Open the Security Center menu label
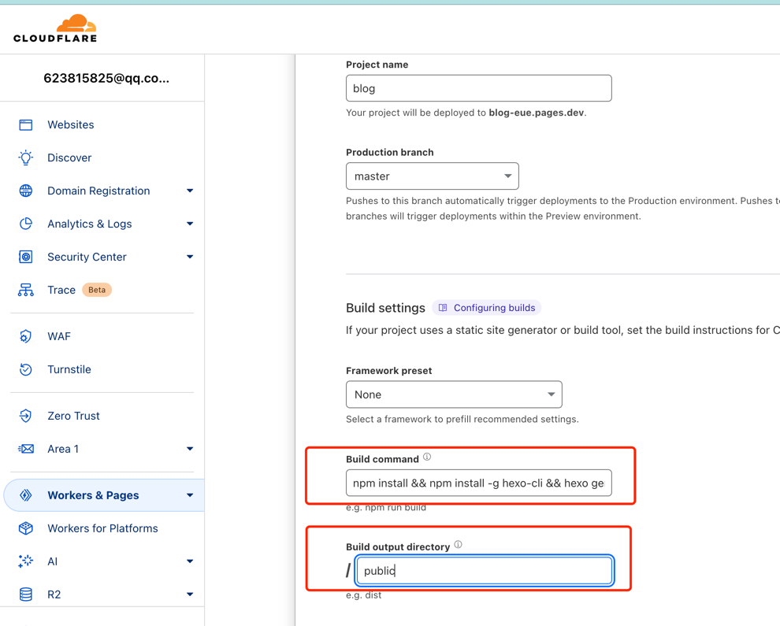The height and width of the screenshot is (626, 780). (87, 257)
